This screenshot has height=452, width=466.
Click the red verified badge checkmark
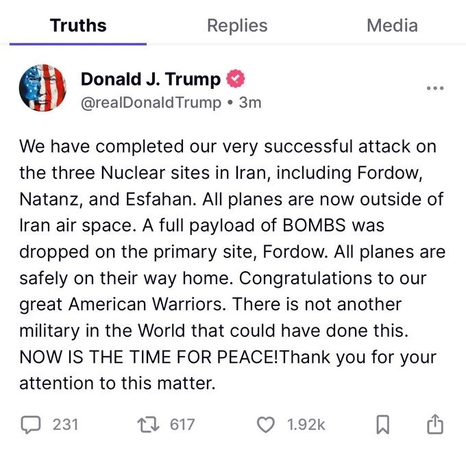(x=235, y=79)
